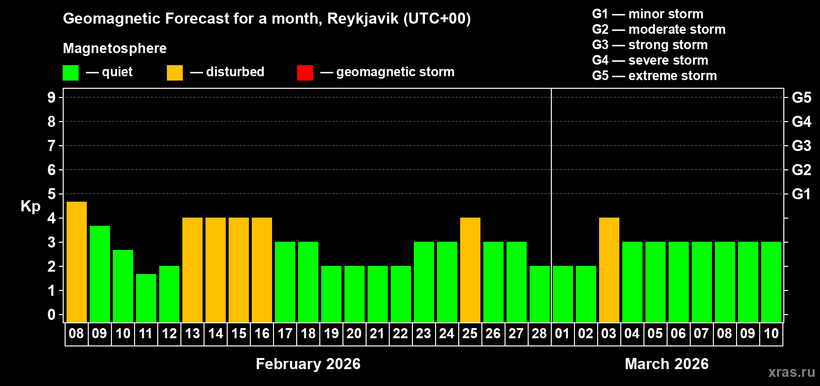The image size is (820, 386).
Task: Click date label 28 on the axis
Action: pyautogui.click(x=539, y=333)
